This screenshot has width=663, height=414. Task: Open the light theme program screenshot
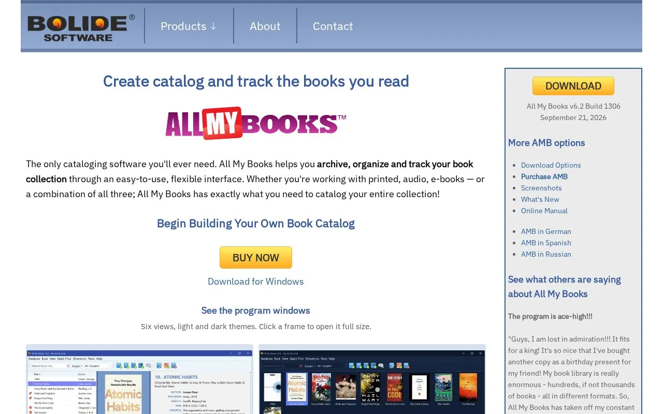point(139,379)
